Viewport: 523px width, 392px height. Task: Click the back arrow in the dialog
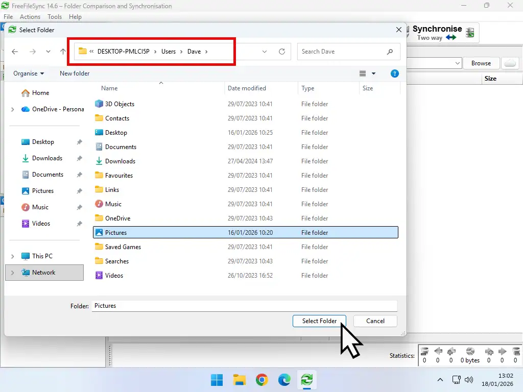(x=15, y=52)
